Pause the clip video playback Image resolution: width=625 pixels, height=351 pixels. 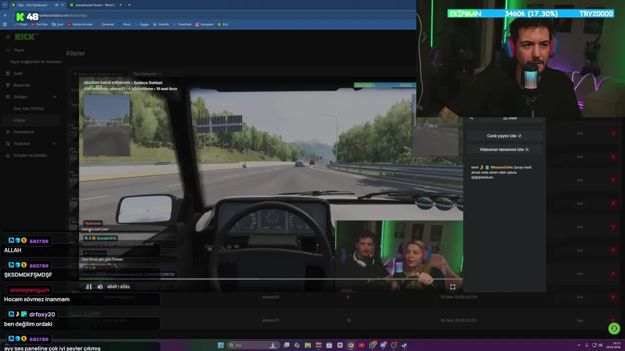pos(89,287)
